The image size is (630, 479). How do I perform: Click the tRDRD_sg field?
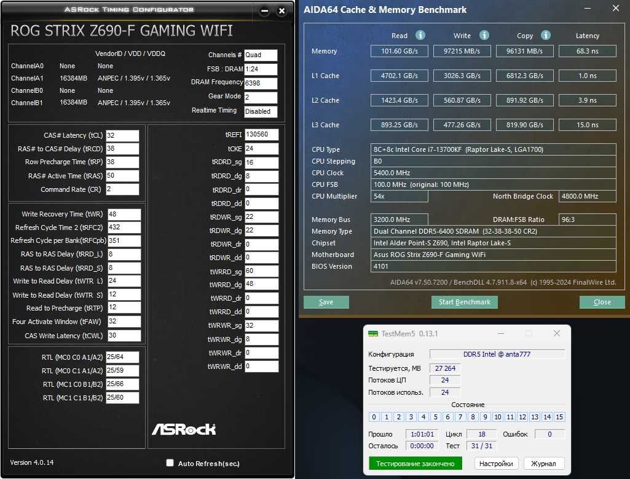click(x=262, y=162)
